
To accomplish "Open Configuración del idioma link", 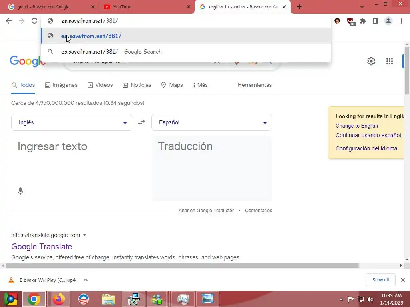I will tap(366, 148).
